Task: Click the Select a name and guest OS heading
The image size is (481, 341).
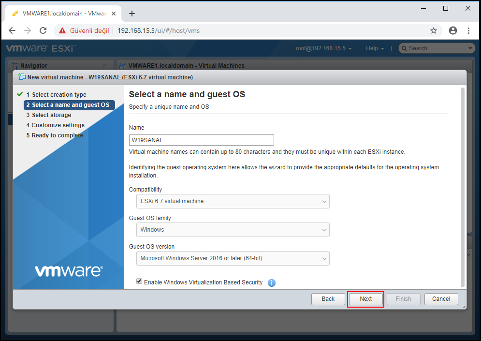Action: pos(187,94)
